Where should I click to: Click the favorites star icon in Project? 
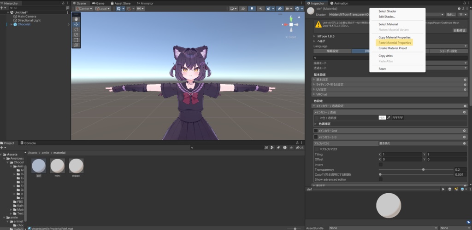(x=291, y=148)
